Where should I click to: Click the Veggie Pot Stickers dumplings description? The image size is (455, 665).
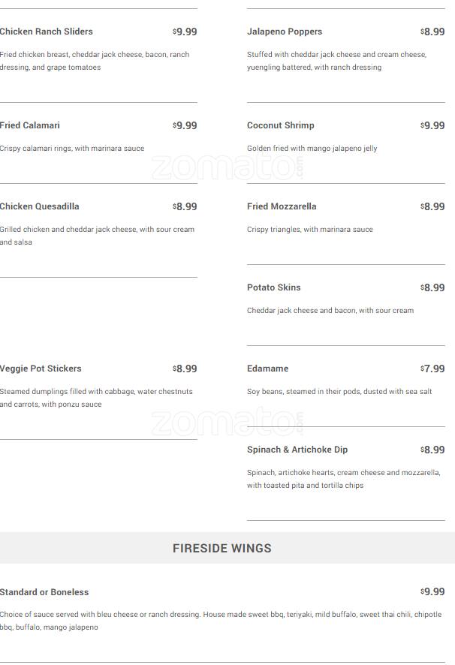(x=96, y=398)
